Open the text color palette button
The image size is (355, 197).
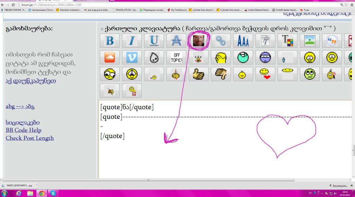click(287, 41)
